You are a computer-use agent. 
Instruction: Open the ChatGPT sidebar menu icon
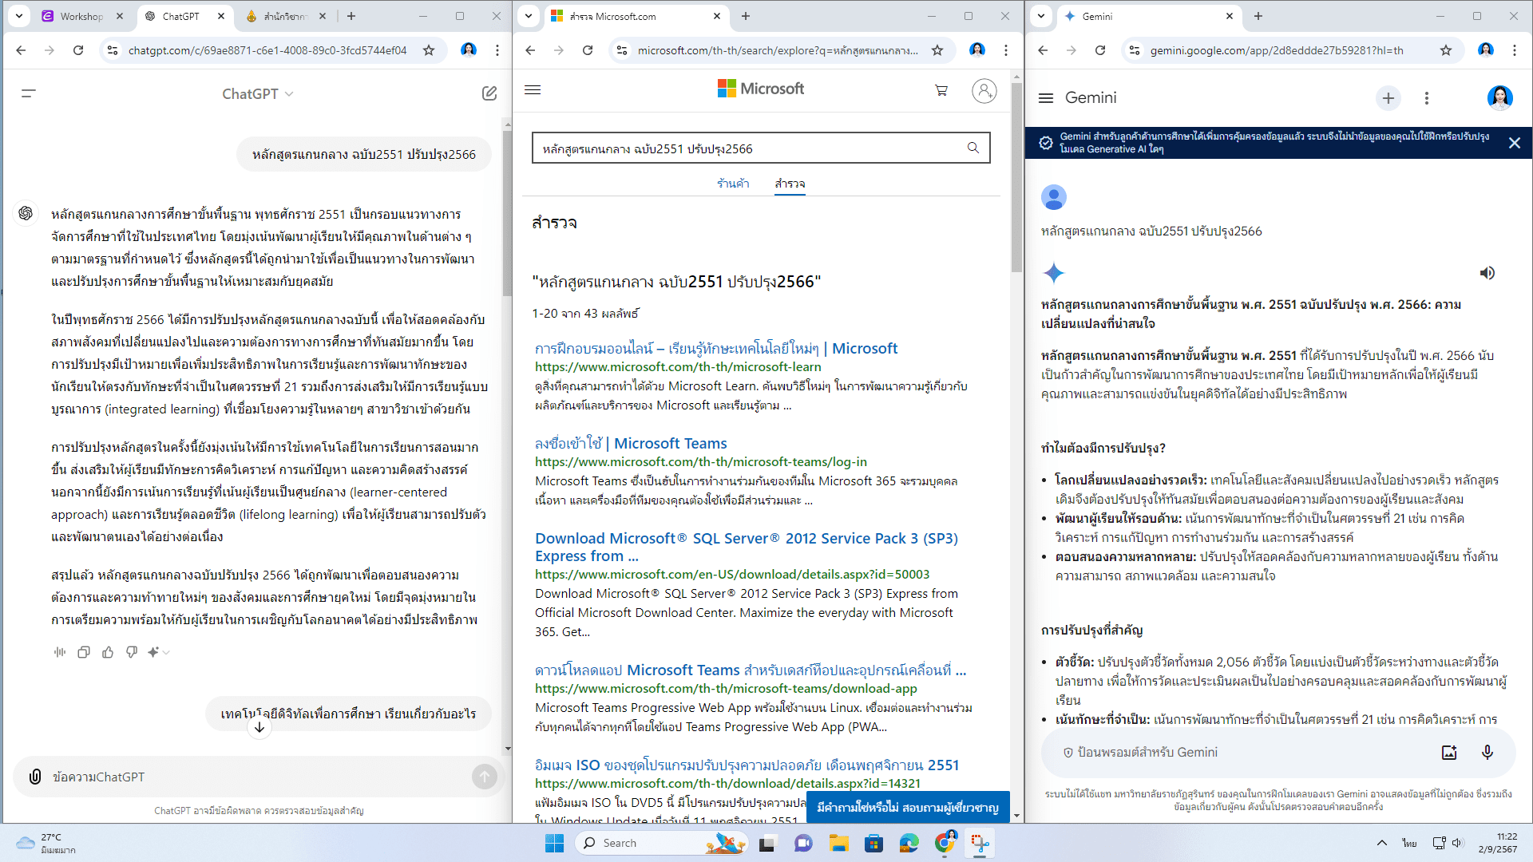[x=28, y=93]
